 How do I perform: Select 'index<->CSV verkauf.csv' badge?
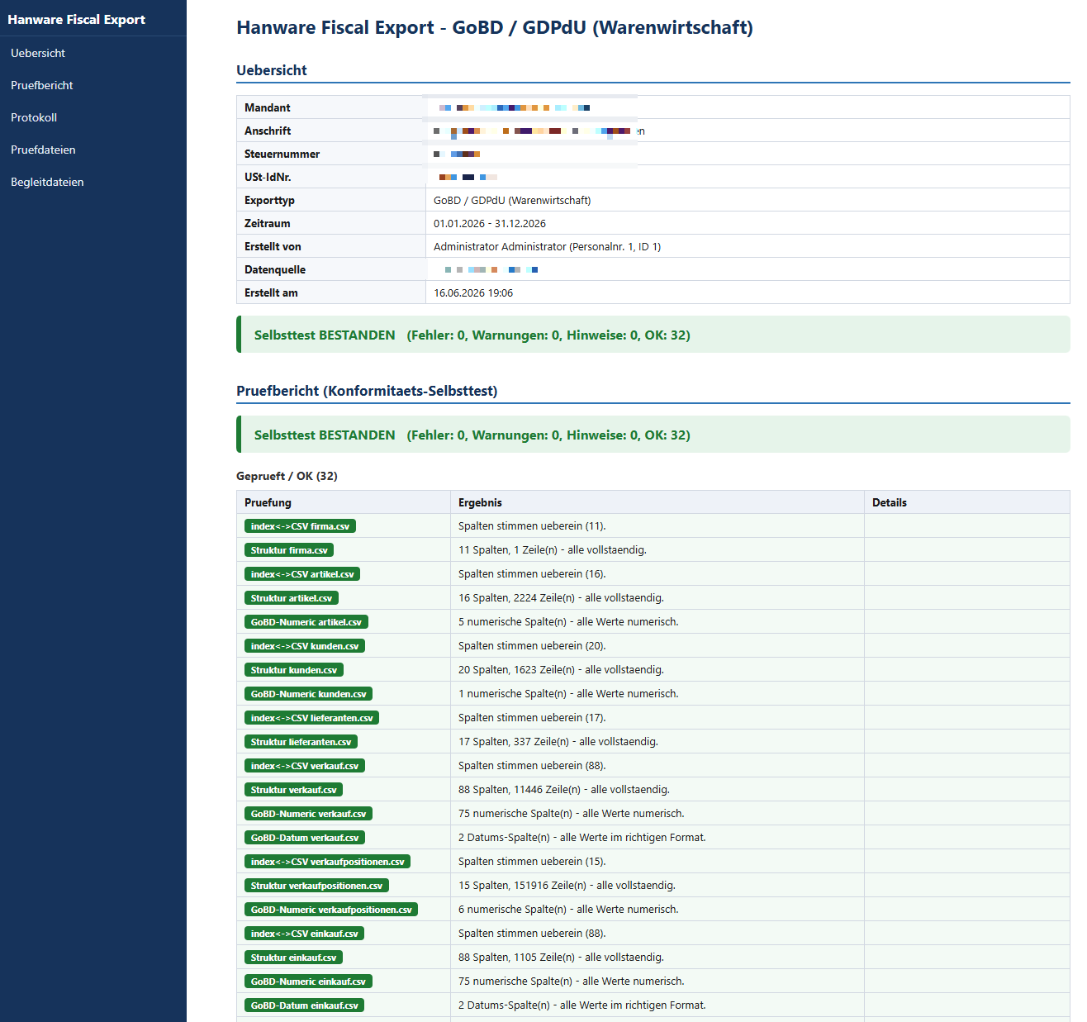[x=305, y=766]
